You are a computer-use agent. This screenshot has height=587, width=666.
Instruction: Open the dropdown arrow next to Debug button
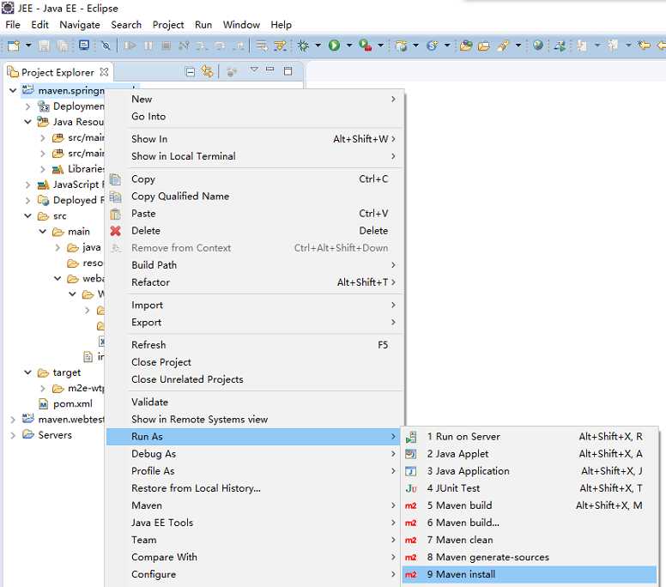(318, 45)
